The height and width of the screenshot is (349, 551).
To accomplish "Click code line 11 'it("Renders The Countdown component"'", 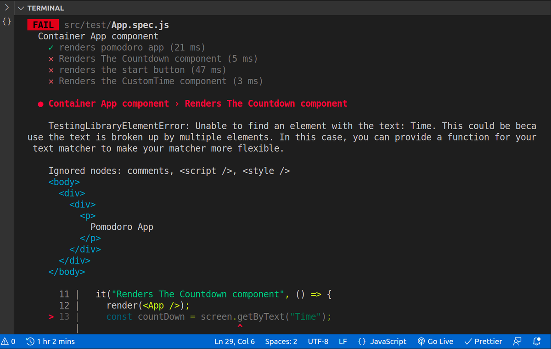I will 214,294.
